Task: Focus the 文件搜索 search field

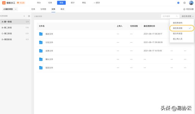Action: click(x=170, y=16)
